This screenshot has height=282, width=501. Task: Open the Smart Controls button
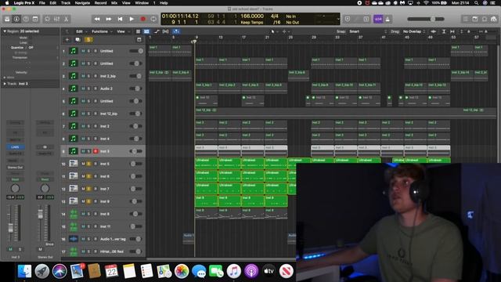click(47, 19)
